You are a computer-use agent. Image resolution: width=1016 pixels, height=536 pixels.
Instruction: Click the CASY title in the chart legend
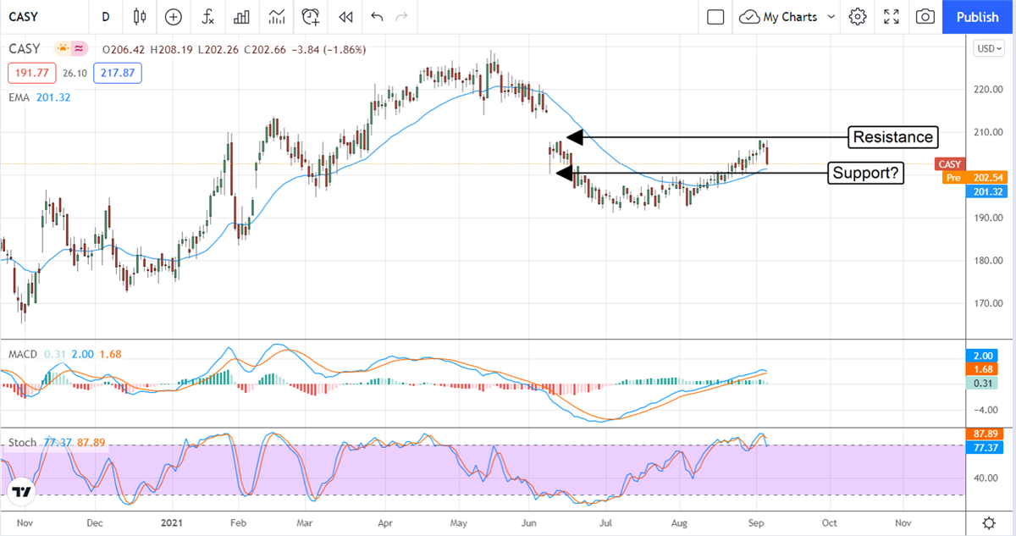coord(25,49)
